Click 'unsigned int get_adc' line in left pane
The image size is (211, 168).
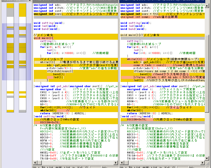coord(76,86)
